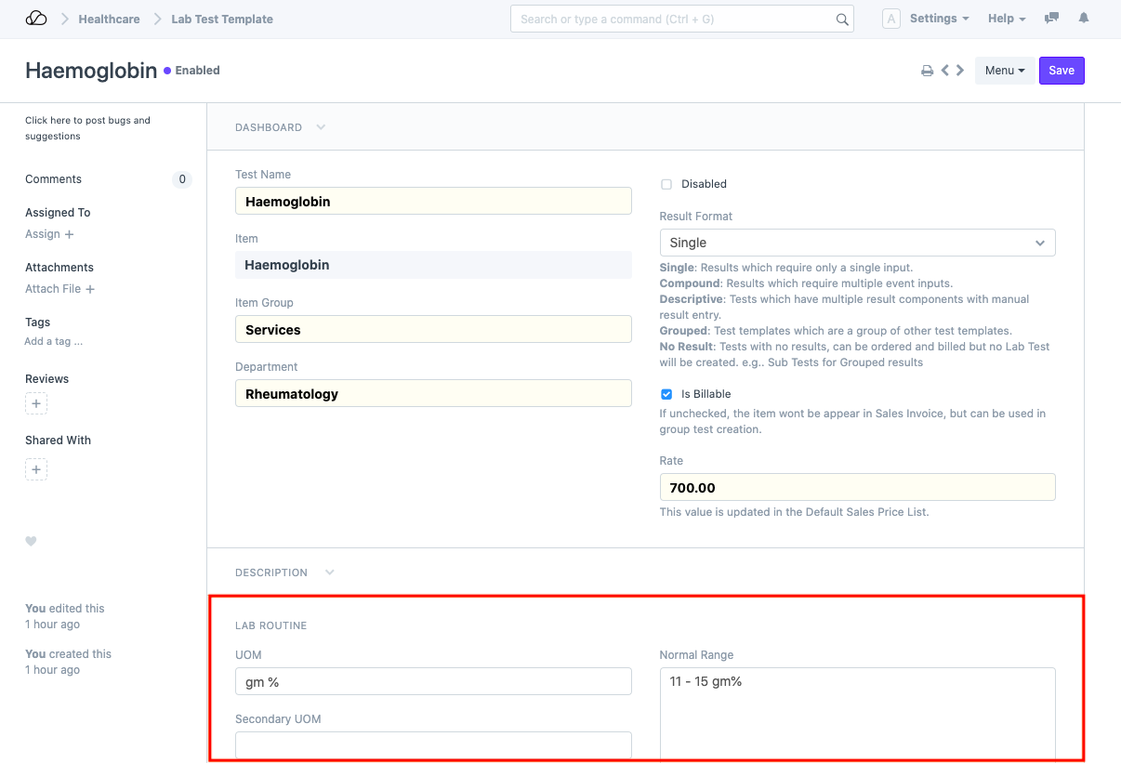
Task: Uncheck the Is Billable checkbox
Action: click(x=666, y=394)
